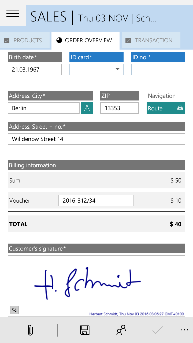Save the order with the floppy disk icon

[x=85, y=330]
